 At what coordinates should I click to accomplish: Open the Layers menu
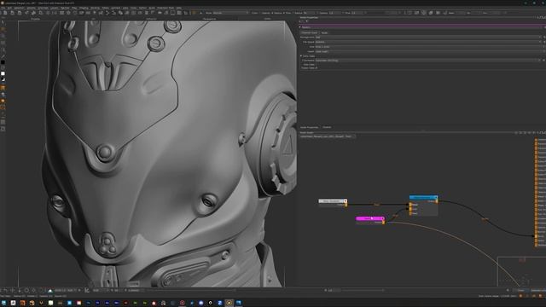[55, 8]
